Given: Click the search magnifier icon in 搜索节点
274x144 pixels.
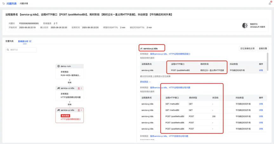Looking at the screenshot, I should coord(8,50).
